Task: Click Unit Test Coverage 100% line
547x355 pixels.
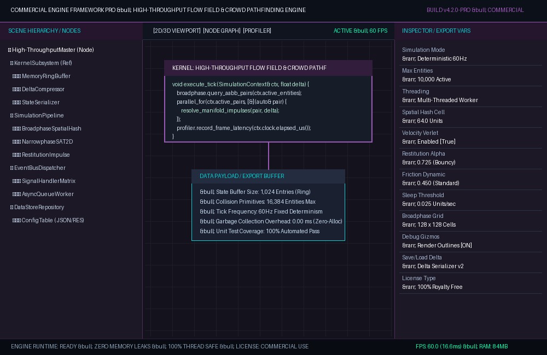Action: [259, 232]
